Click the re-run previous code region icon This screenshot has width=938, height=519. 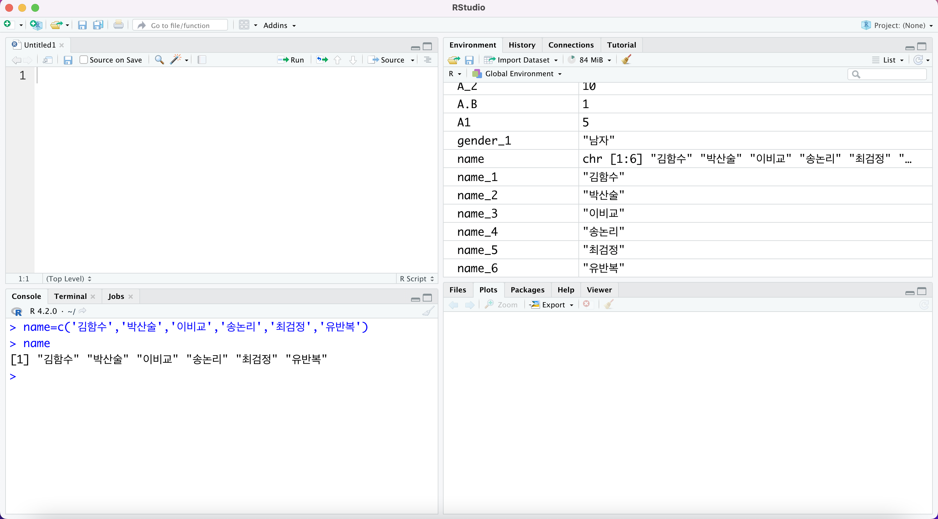click(322, 60)
